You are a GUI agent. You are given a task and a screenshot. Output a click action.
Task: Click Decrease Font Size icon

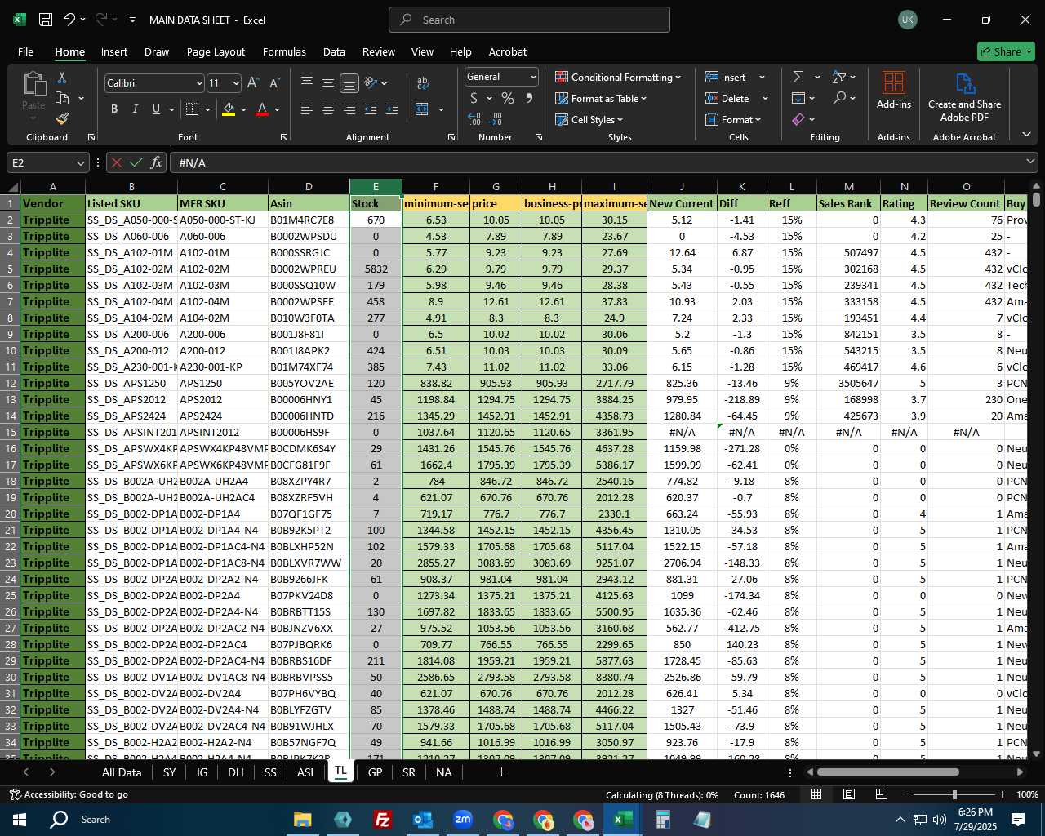[274, 82]
